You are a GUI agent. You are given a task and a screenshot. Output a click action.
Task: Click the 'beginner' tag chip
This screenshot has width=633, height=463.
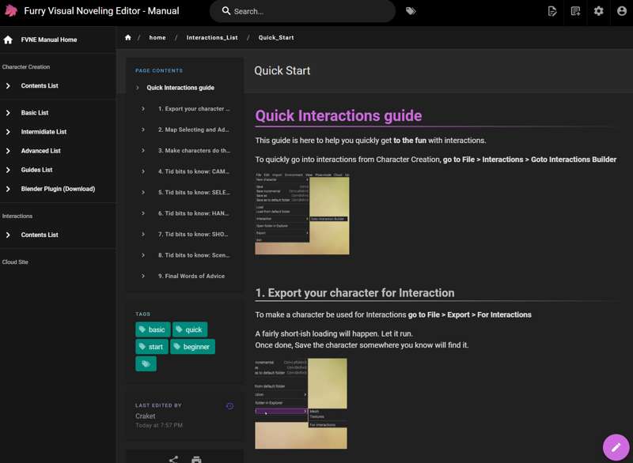point(192,347)
